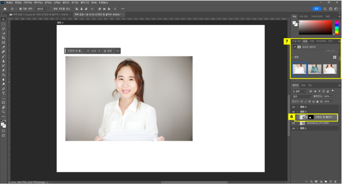The height and width of the screenshot is (185, 343).
Task: Select the Zoom magnifier tool
Action: [x=3, y=111]
